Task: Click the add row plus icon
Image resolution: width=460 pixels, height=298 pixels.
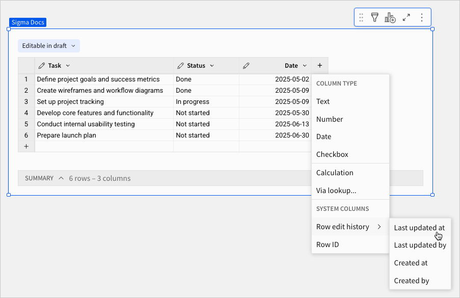Action: pos(26,146)
